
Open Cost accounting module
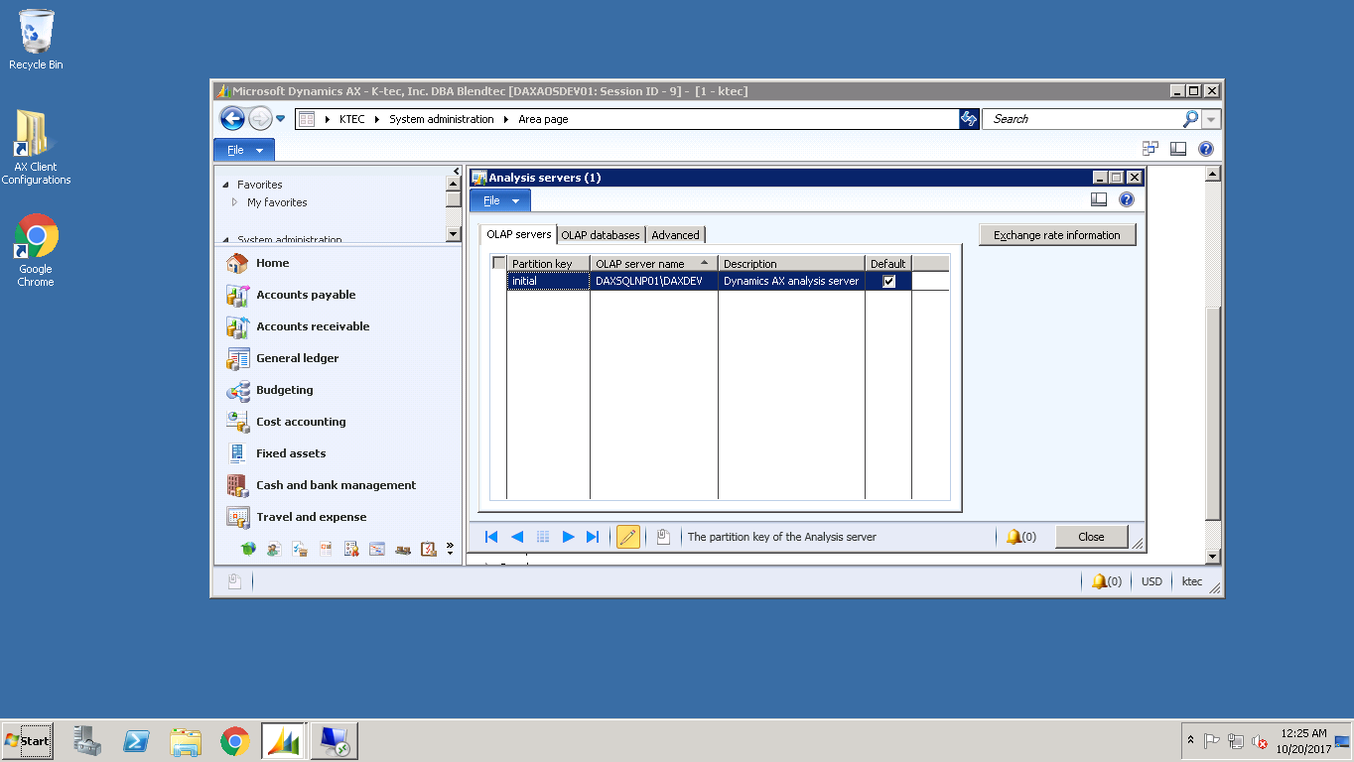click(301, 422)
